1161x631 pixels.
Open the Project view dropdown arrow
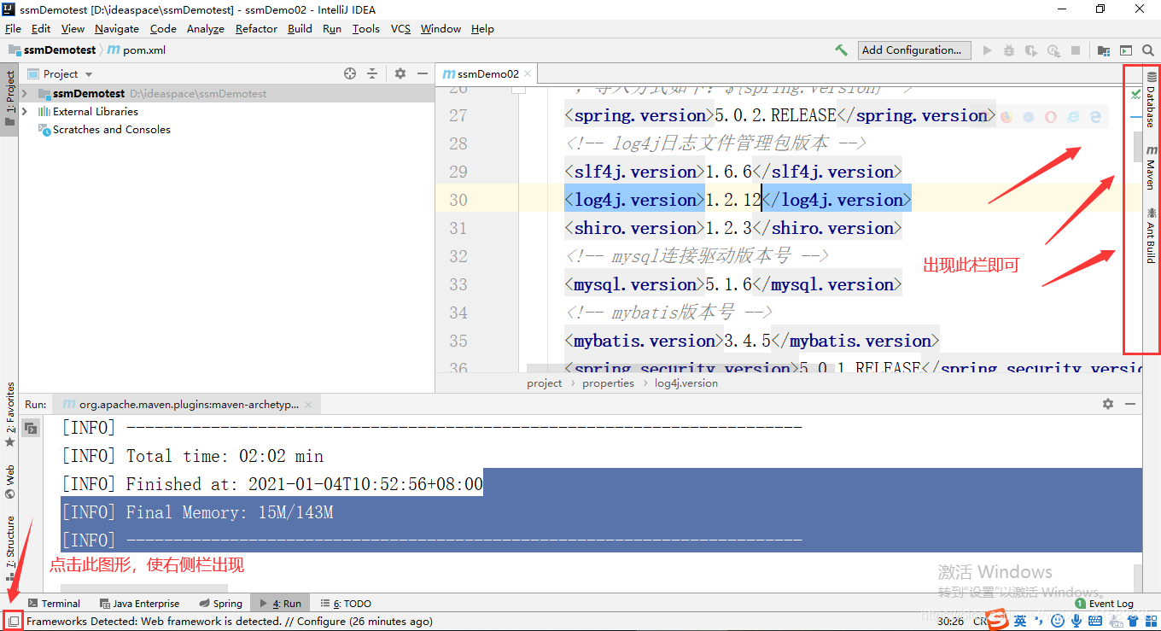(x=88, y=73)
